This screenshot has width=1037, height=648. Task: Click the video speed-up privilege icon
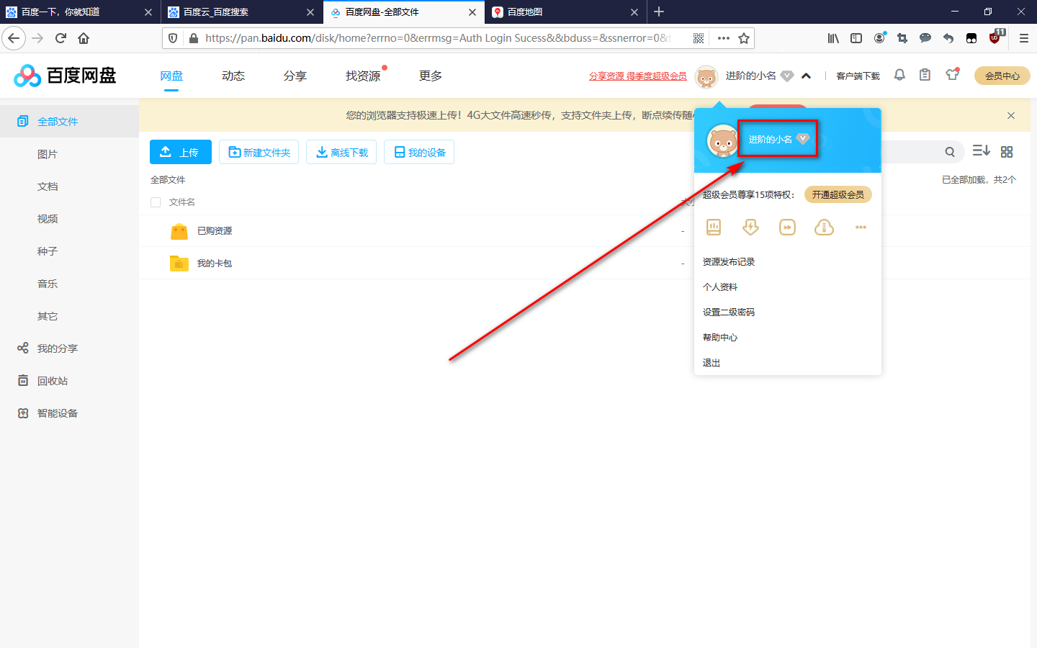(x=787, y=228)
